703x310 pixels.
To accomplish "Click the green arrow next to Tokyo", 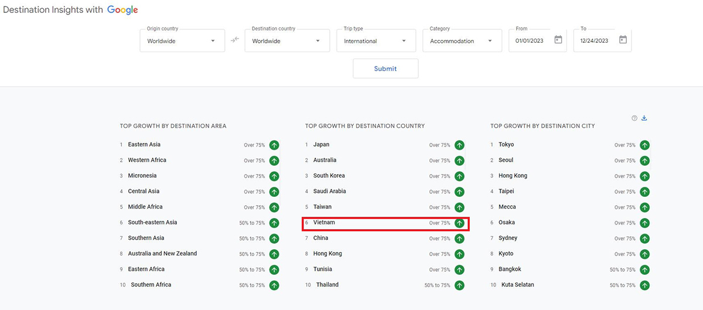I will [x=644, y=145].
